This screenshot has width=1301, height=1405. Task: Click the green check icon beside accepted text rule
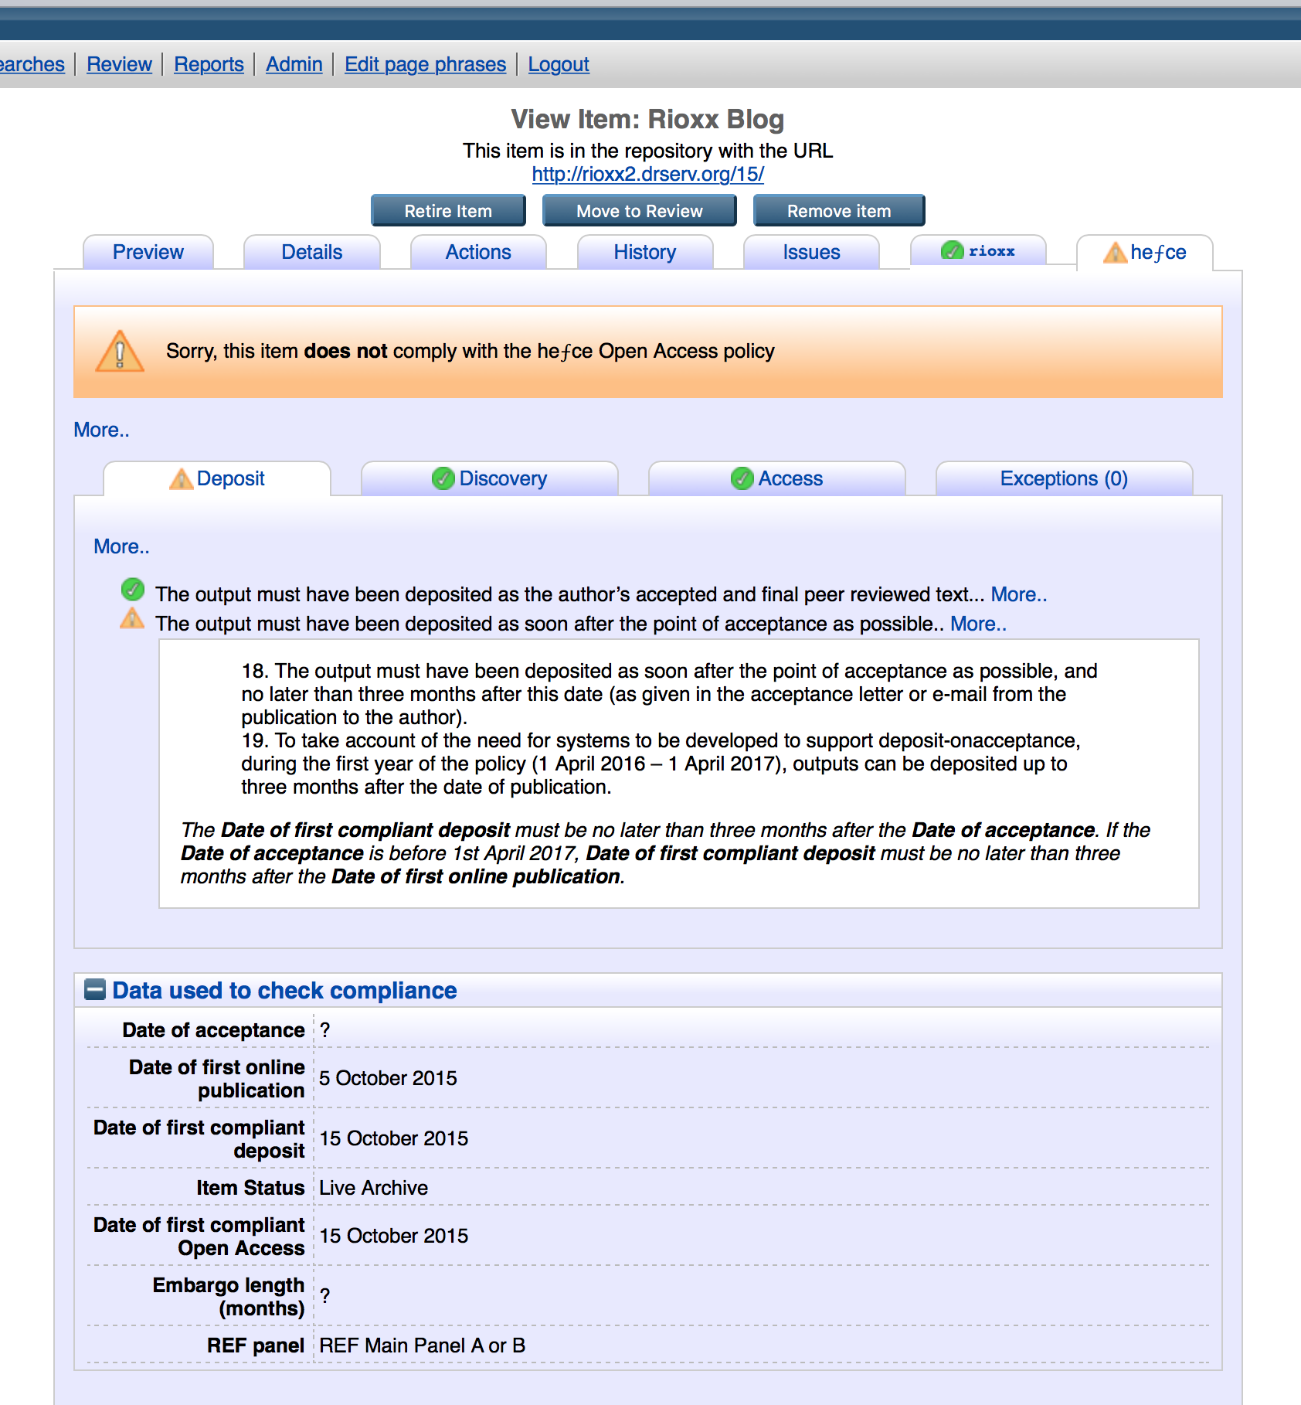pos(133,590)
